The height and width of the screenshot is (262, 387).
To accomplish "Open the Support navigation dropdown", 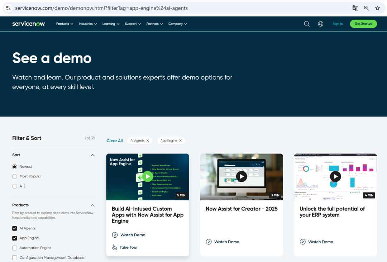I will coord(133,24).
